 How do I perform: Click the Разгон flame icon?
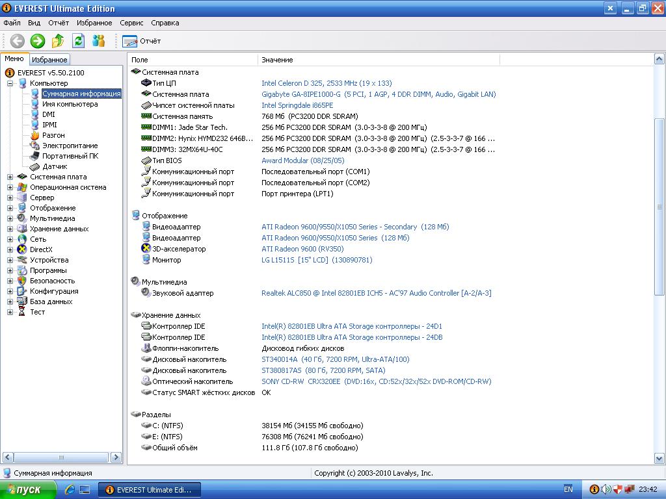pyautogui.click(x=35, y=135)
